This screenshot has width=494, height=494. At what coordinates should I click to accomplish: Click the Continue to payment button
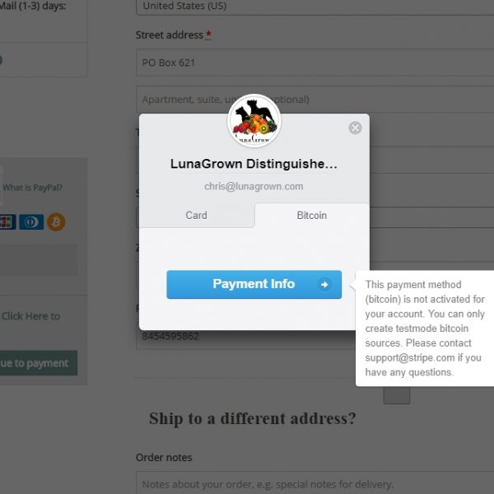(x=39, y=363)
